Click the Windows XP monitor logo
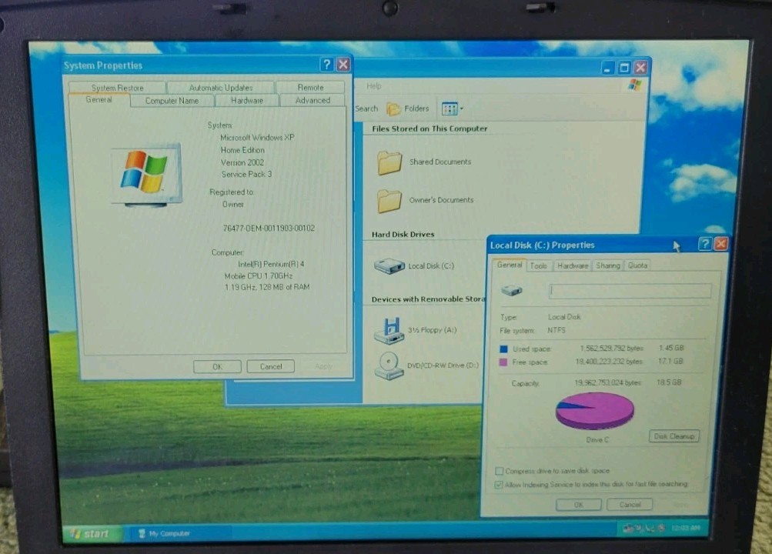 pos(147,175)
